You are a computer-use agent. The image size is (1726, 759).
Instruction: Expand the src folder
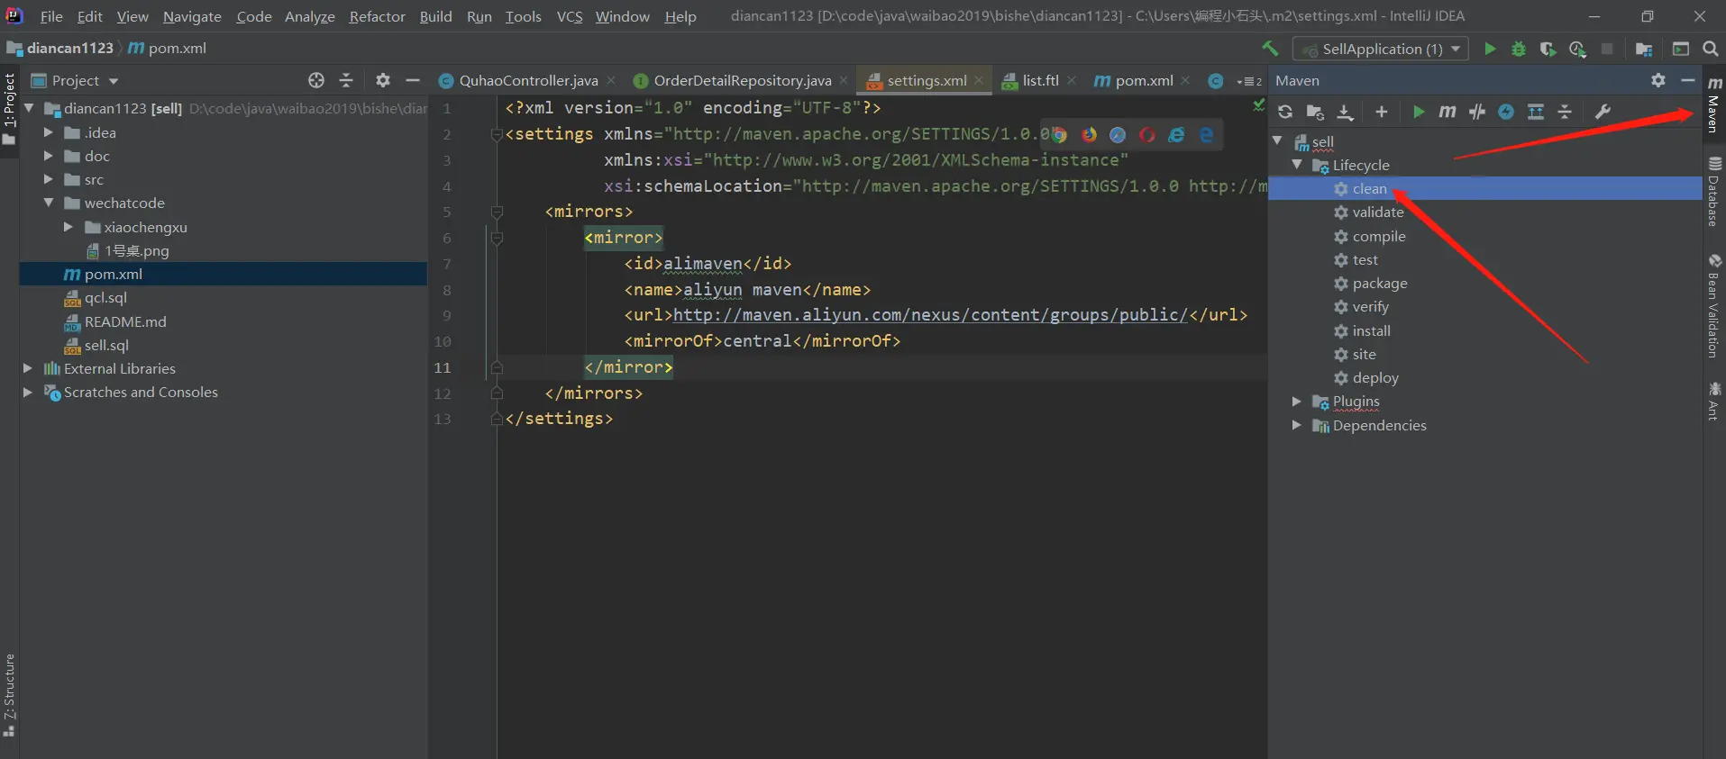coord(49,179)
